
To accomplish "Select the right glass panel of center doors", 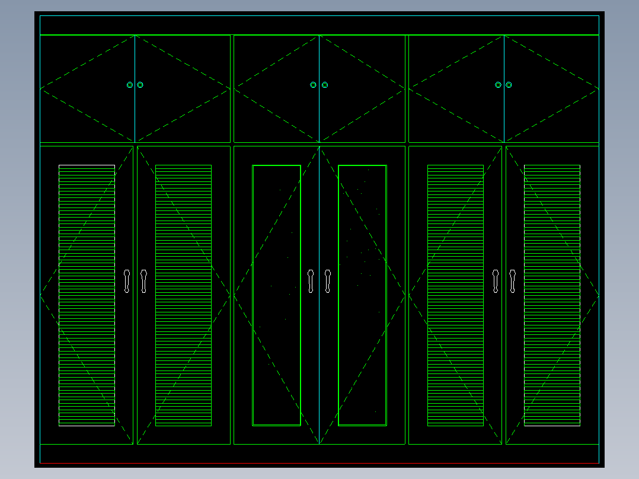I will click(x=362, y=296).
